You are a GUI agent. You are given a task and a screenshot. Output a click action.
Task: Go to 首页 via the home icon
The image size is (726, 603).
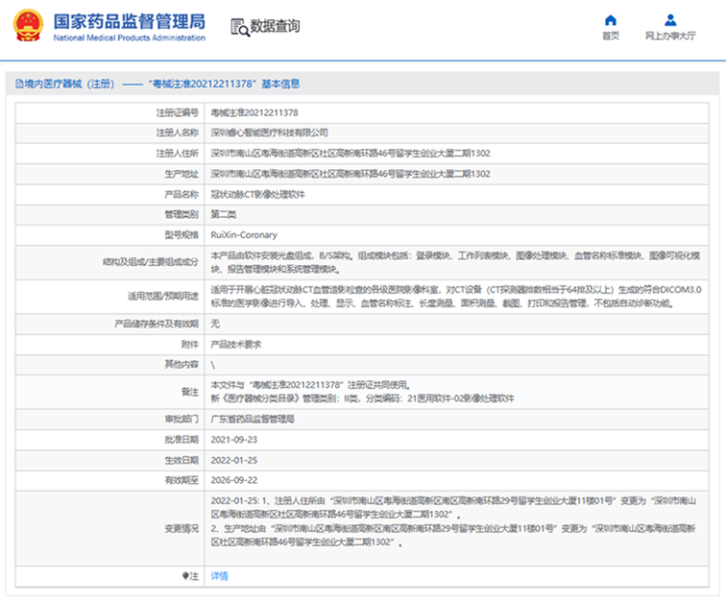coord(611,20)
